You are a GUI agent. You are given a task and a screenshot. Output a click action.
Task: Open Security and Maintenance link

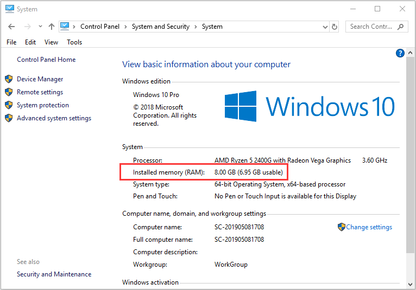(54, 274)
